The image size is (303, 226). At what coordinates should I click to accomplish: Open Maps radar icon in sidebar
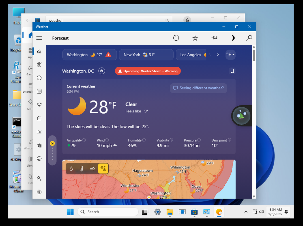tap(39, 65)
